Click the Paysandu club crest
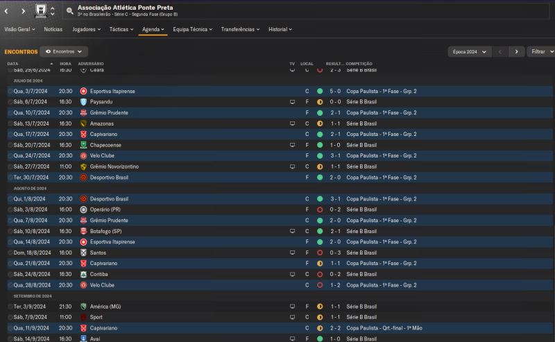Viewport: 555px width, 342px height. click(x=83, y=102)
